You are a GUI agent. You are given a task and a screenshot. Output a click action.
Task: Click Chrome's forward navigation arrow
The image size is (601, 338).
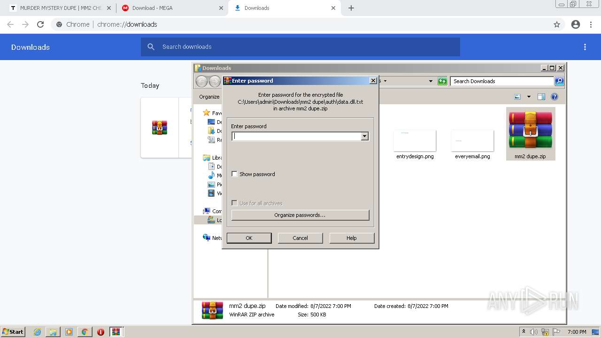coord(25,24)
